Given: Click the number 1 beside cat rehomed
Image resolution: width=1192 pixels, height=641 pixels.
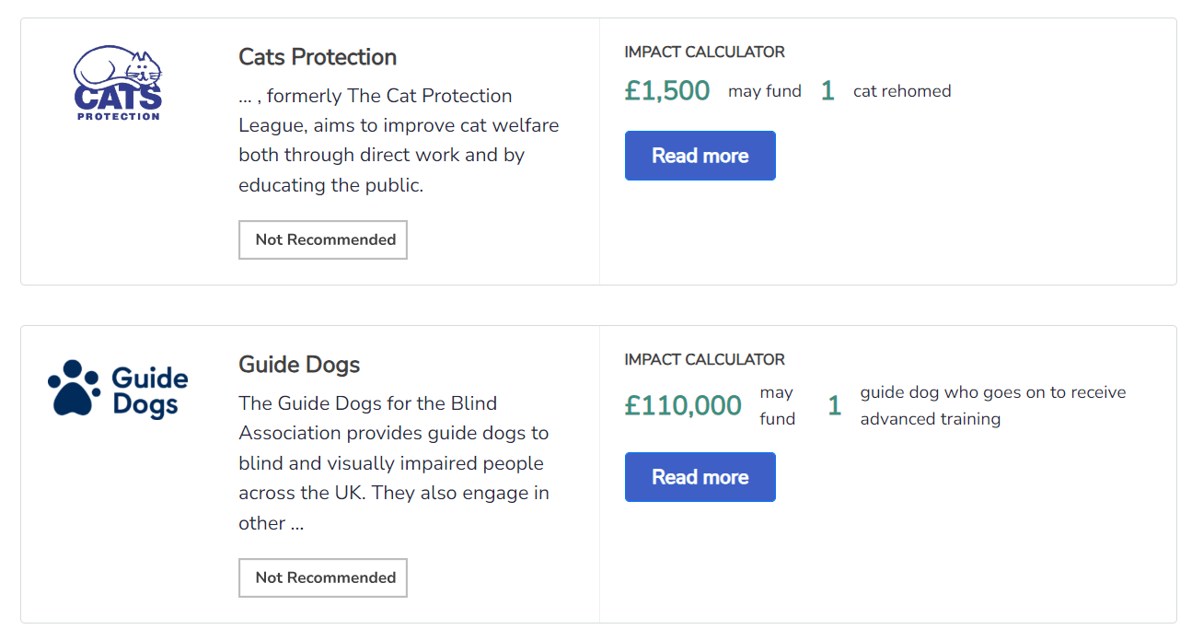Looking at the screenshot, I should pyautogui.click(x=827, y=91).
